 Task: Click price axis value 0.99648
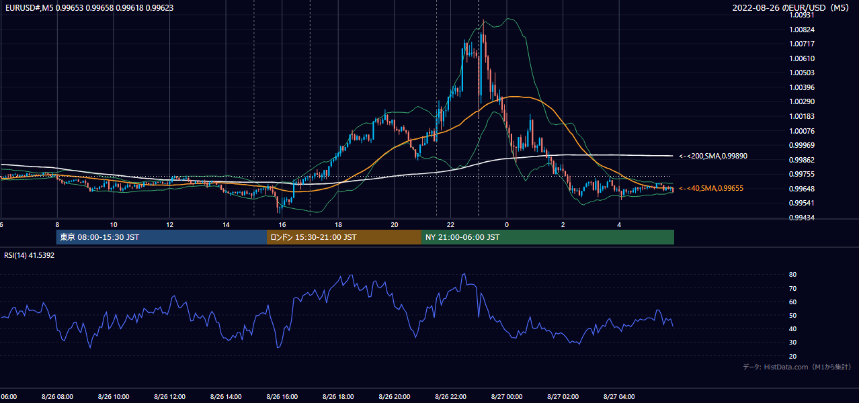point(802,189)
